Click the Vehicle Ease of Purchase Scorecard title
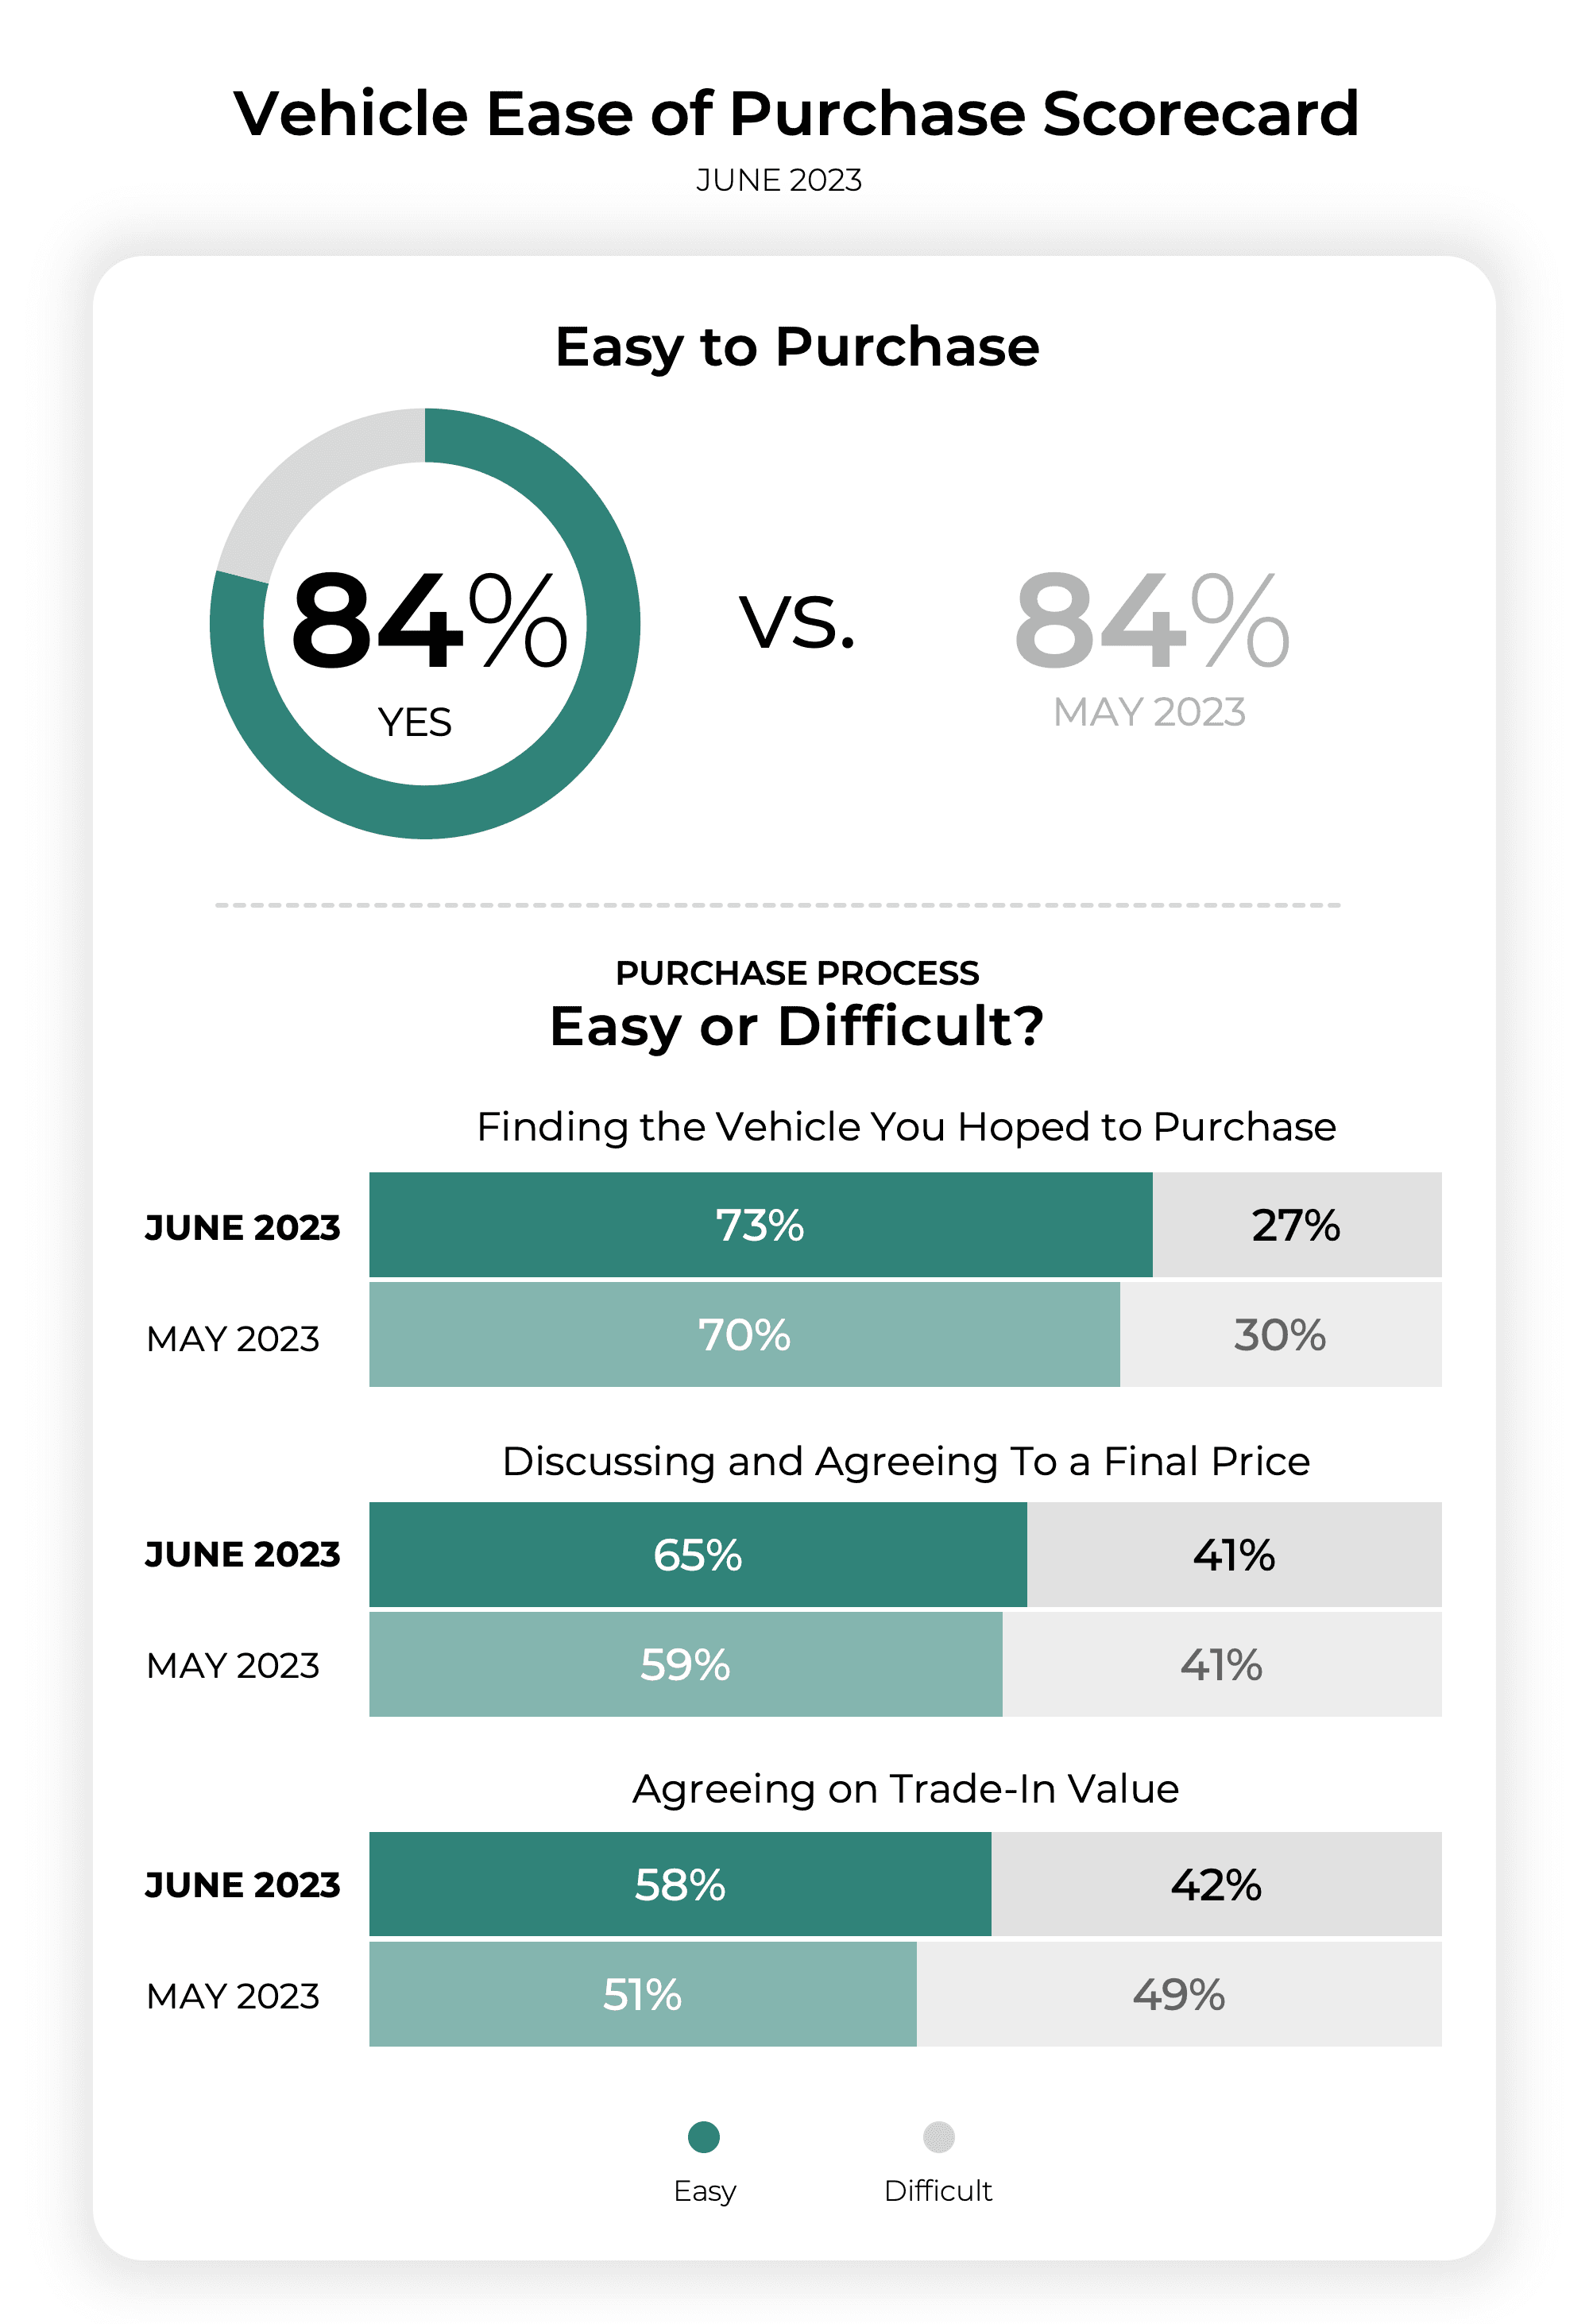Screen dimensions: 1589x2324 click(795, 113)
